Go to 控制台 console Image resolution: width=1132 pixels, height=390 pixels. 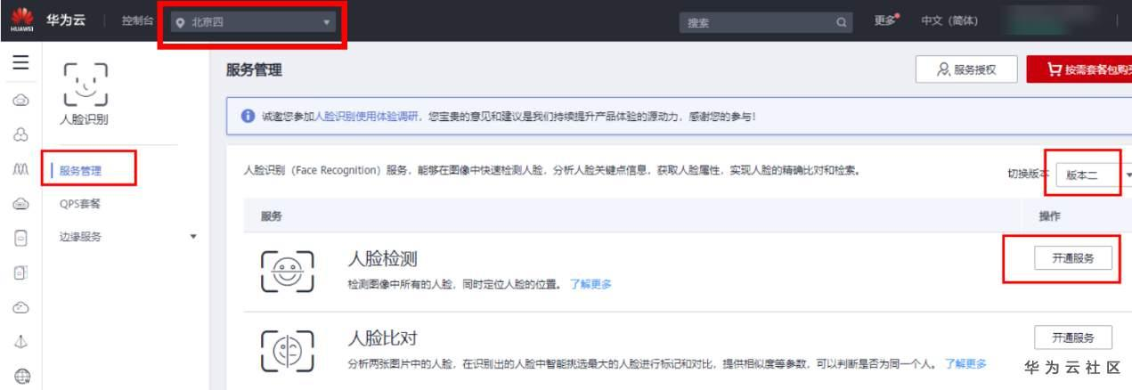pos(136,21)
